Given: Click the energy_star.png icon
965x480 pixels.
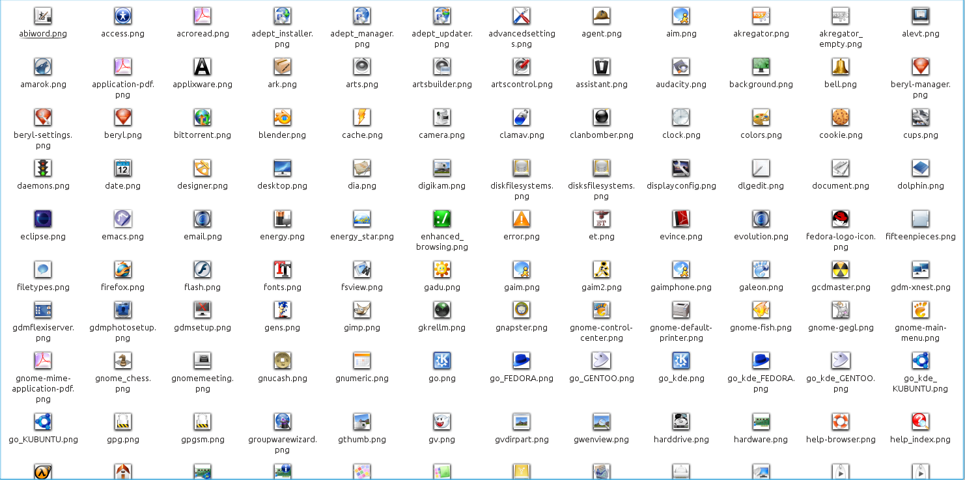Looking at the screenshot, I should (x=362, y=219).
